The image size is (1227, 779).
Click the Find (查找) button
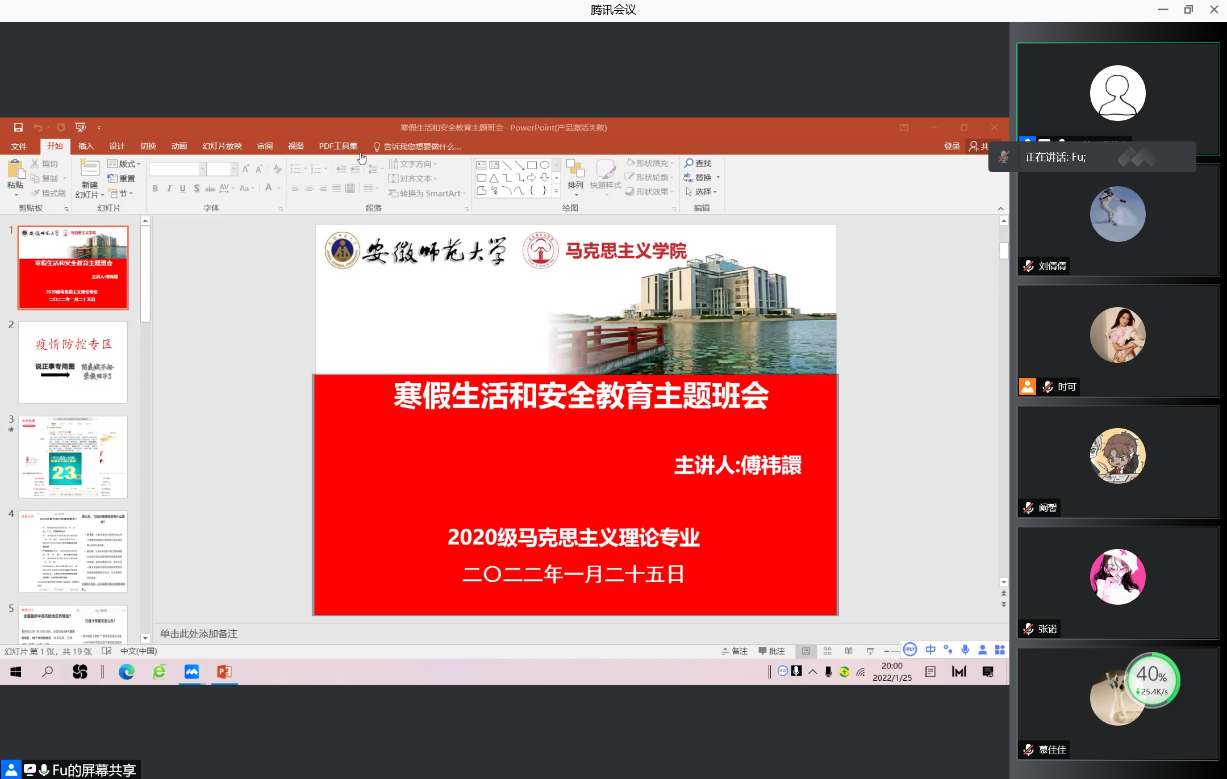click(x=698, y=163)
